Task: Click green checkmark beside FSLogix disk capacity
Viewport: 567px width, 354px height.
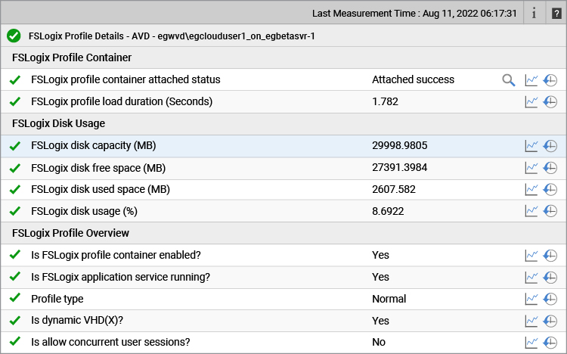Action: (15, 145)
